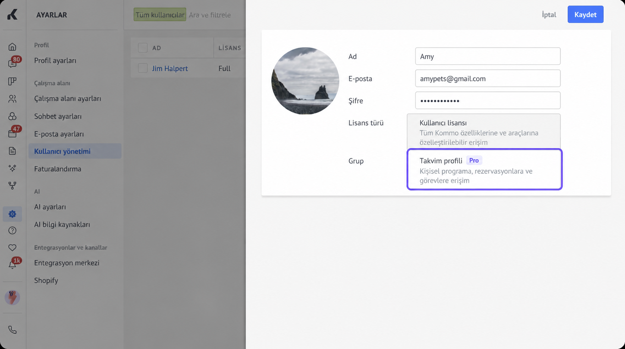
Task: Open notifications bell with 1k badge
Action: pos(12,265)
